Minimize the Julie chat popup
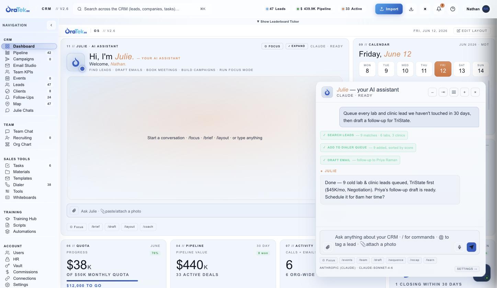 pos(432,92)
